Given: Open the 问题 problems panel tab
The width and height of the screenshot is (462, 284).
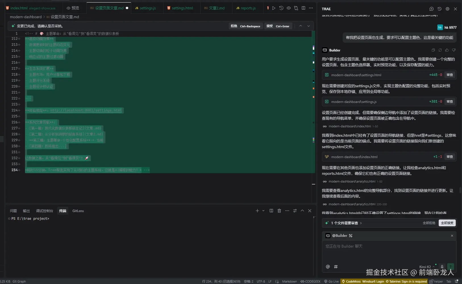Looking at the screenshot, I should [x=13, y=211].
